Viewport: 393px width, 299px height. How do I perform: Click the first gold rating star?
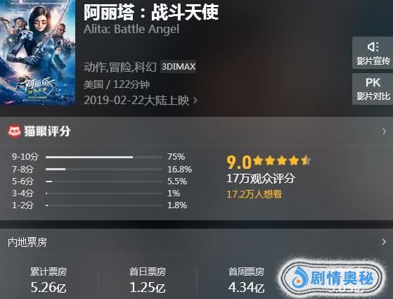[x=258, y=160]
